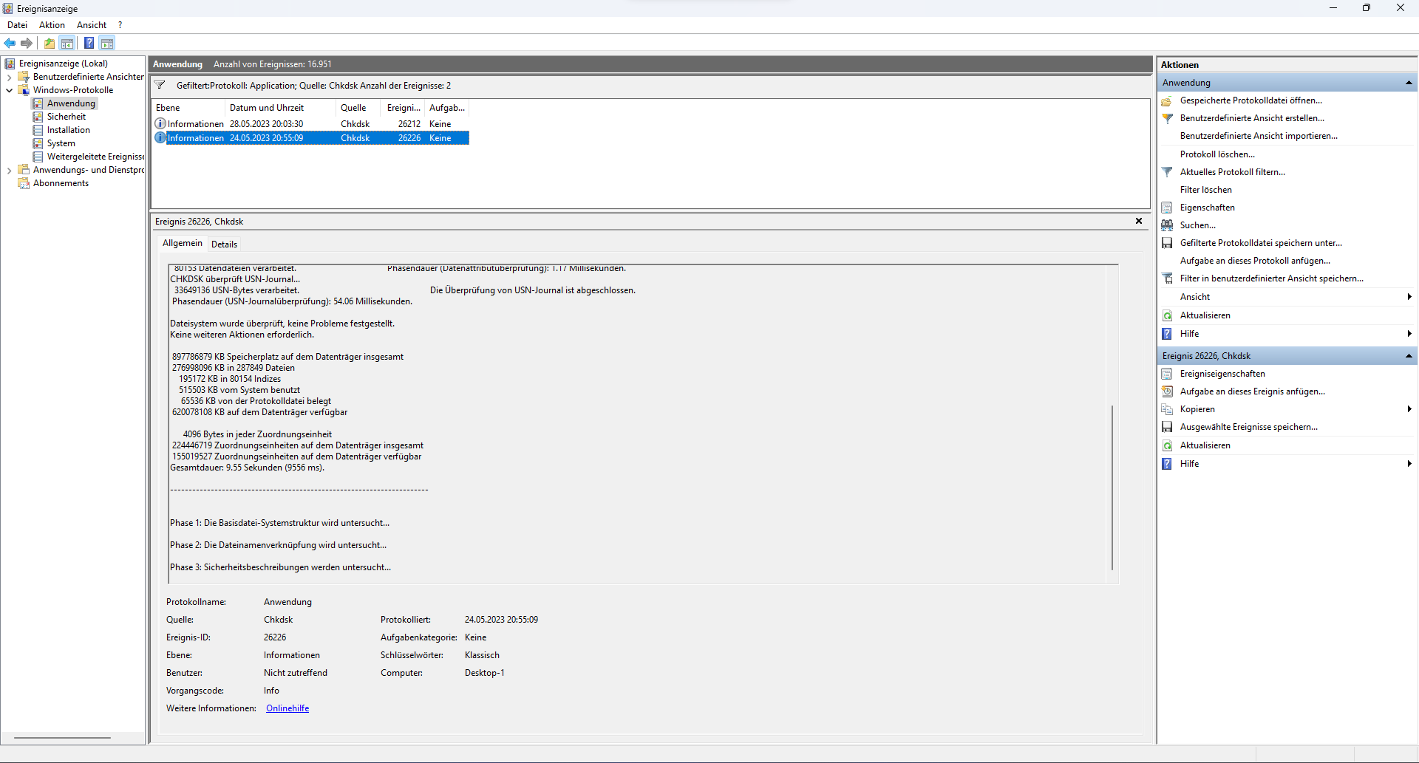Click the funnel filter icon above event list

point(160,85)
